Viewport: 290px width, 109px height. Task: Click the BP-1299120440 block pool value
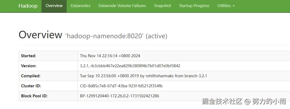tap(120, 96)
